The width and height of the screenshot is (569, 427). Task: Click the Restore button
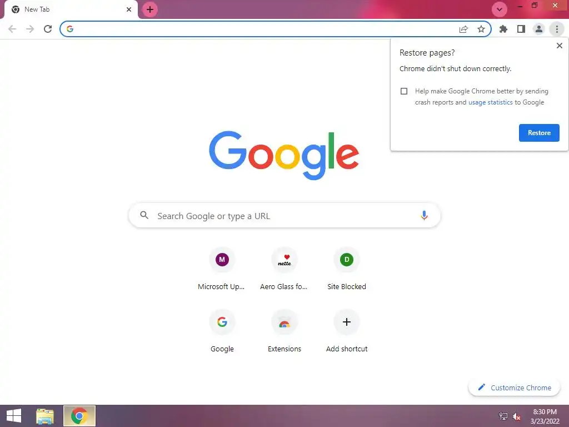539,133
